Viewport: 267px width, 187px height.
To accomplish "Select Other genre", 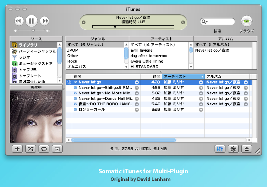I will (x=95, y=56).
